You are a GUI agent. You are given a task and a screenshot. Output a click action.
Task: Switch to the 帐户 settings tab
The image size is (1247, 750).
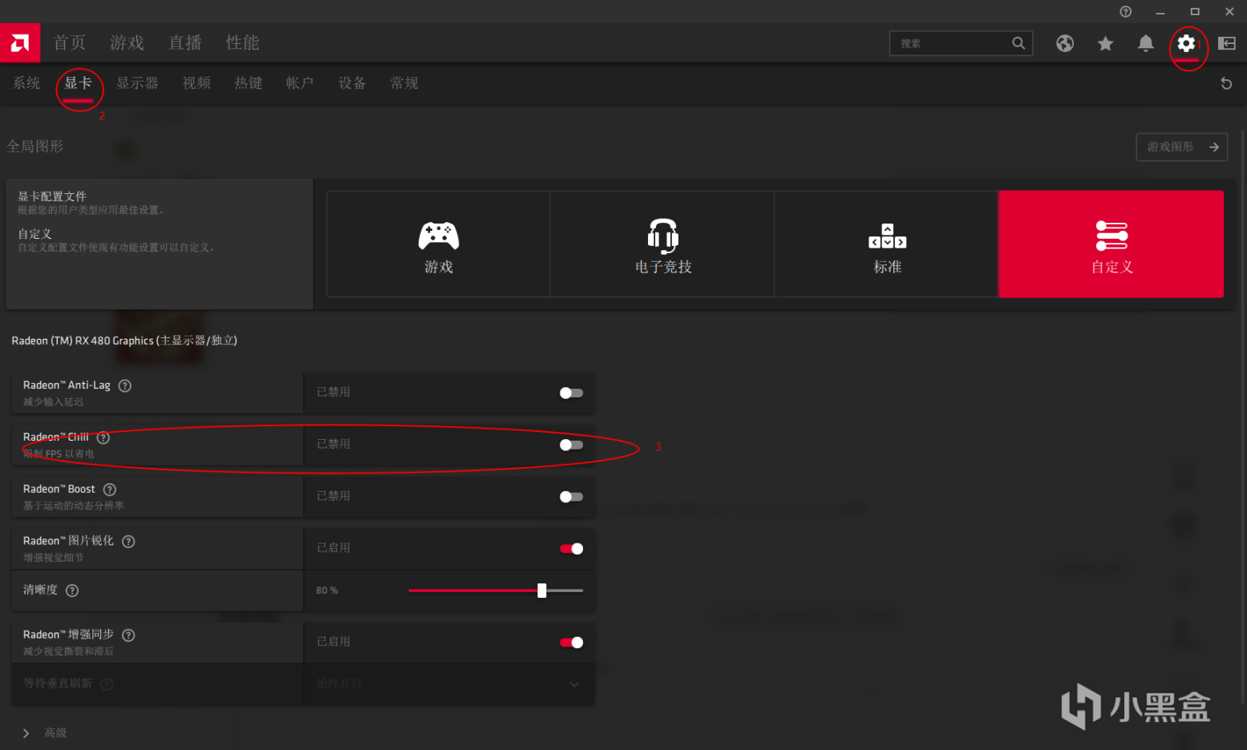[x=300, y=83]
